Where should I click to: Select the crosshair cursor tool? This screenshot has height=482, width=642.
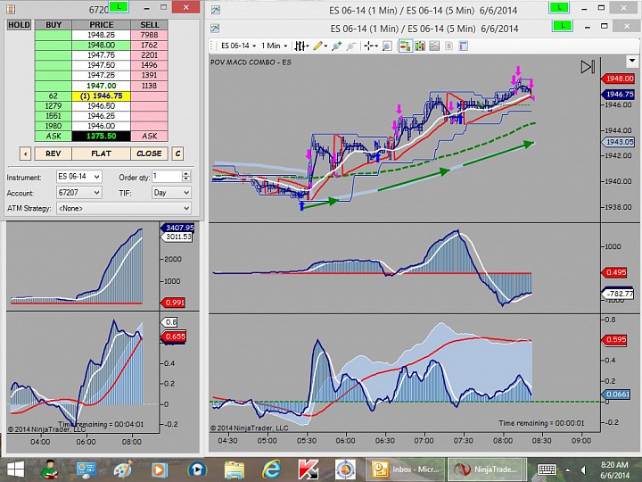point(368,46)
